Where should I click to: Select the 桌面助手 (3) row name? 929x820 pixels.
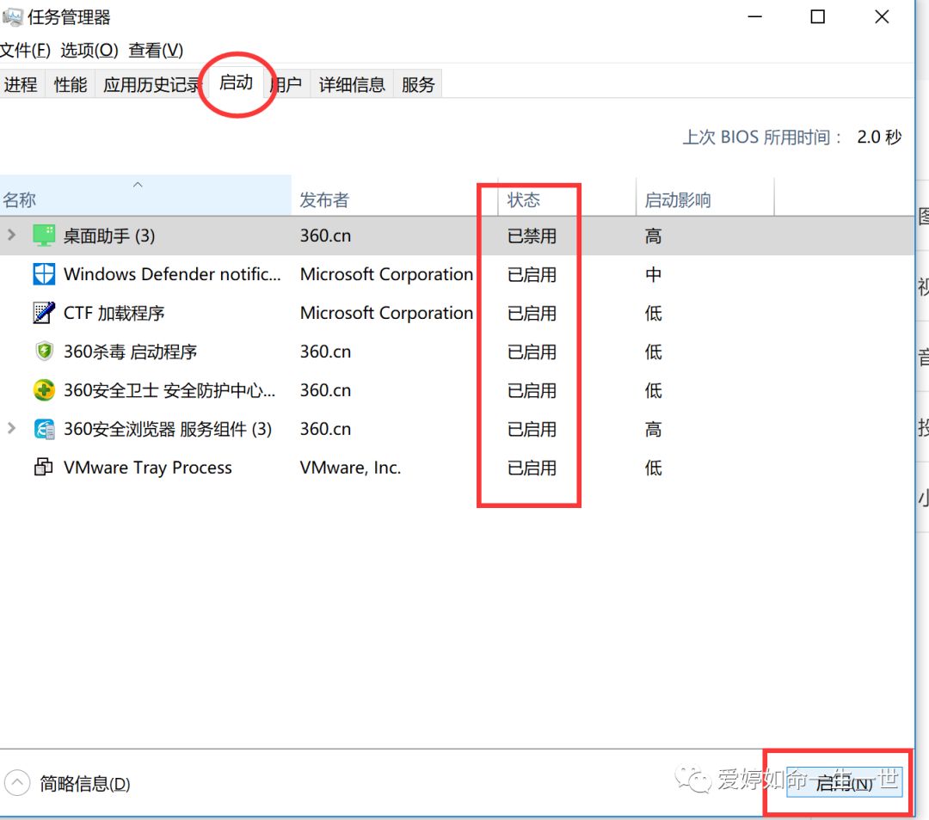point(109,236)
